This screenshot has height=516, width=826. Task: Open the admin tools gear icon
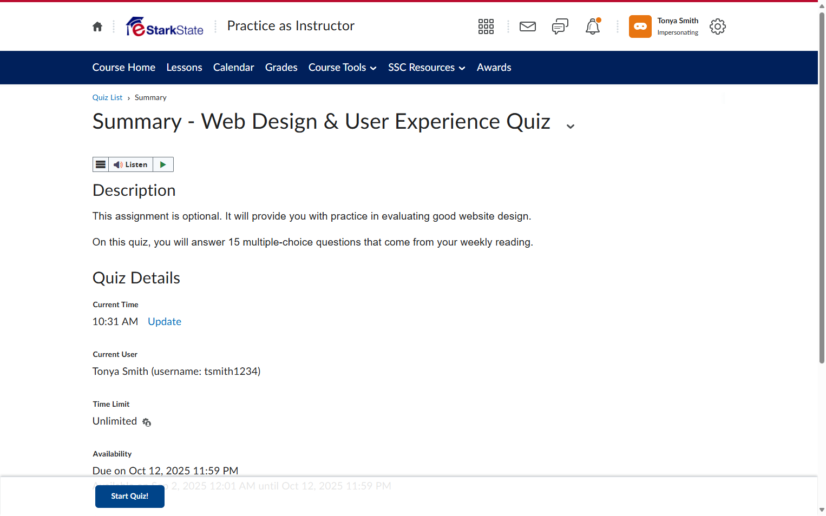point(718,27)
